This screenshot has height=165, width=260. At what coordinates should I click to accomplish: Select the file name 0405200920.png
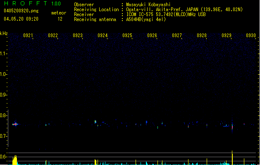coord(21,11)
